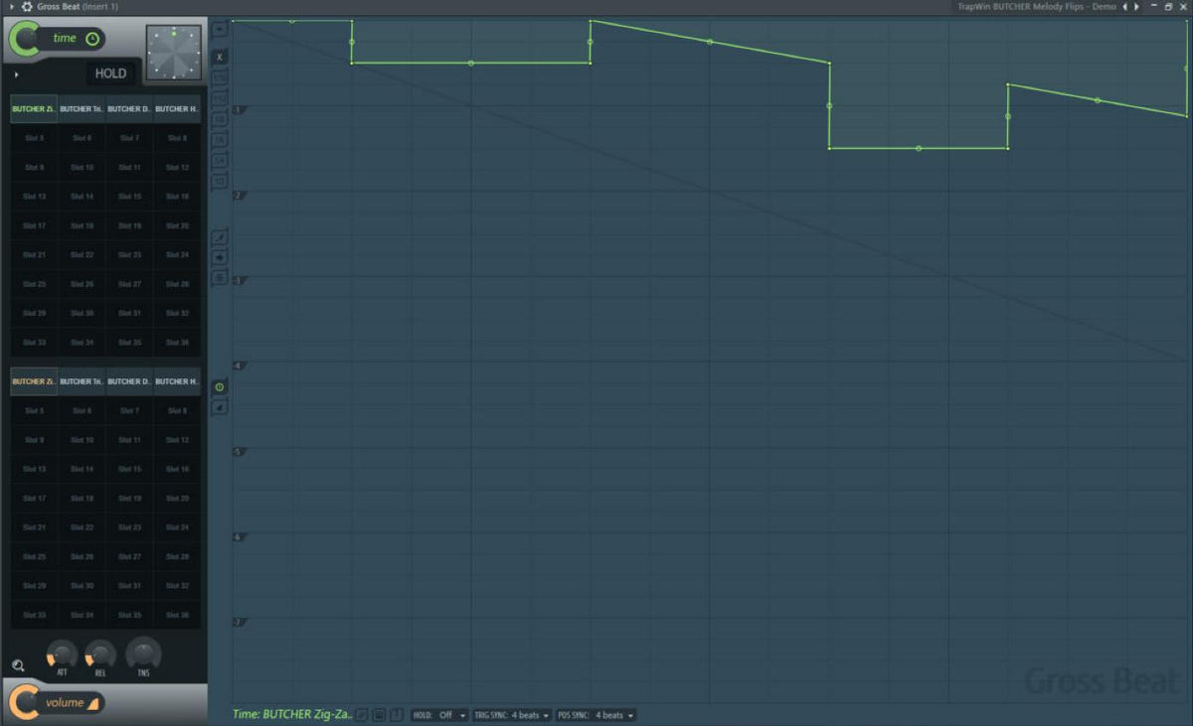Viewport: 1193px width, 726px height.
Task: Open the TrapWin BUTCHER Melody Flips preset selector
Action: (x=1037, y=7)
